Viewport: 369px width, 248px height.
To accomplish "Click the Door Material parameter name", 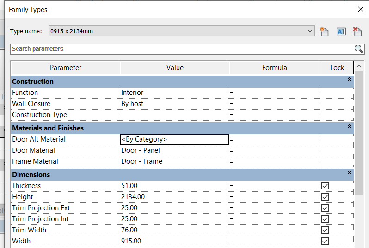I will point(33,150).
